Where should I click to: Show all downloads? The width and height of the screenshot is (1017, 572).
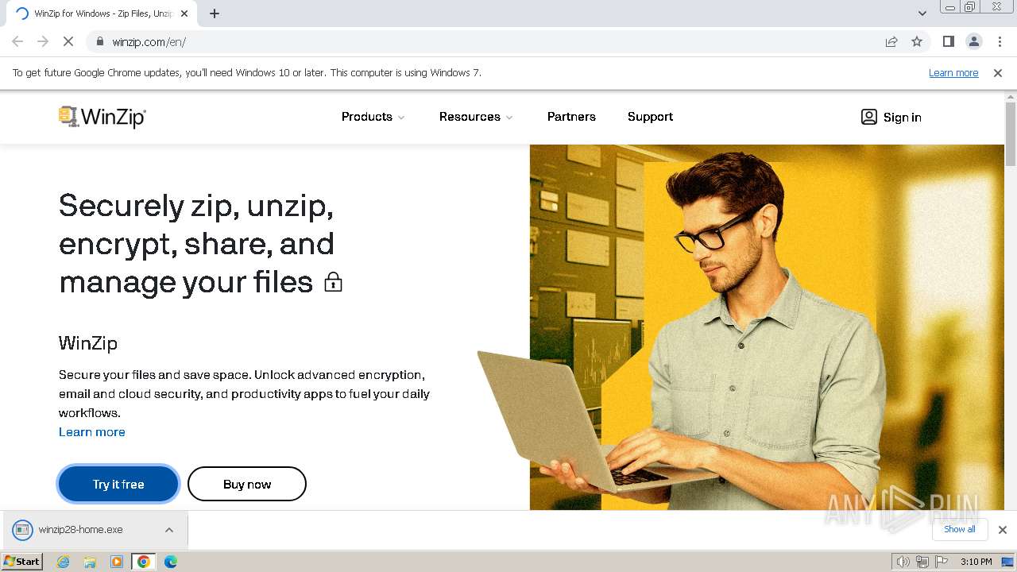click(960, 529)
